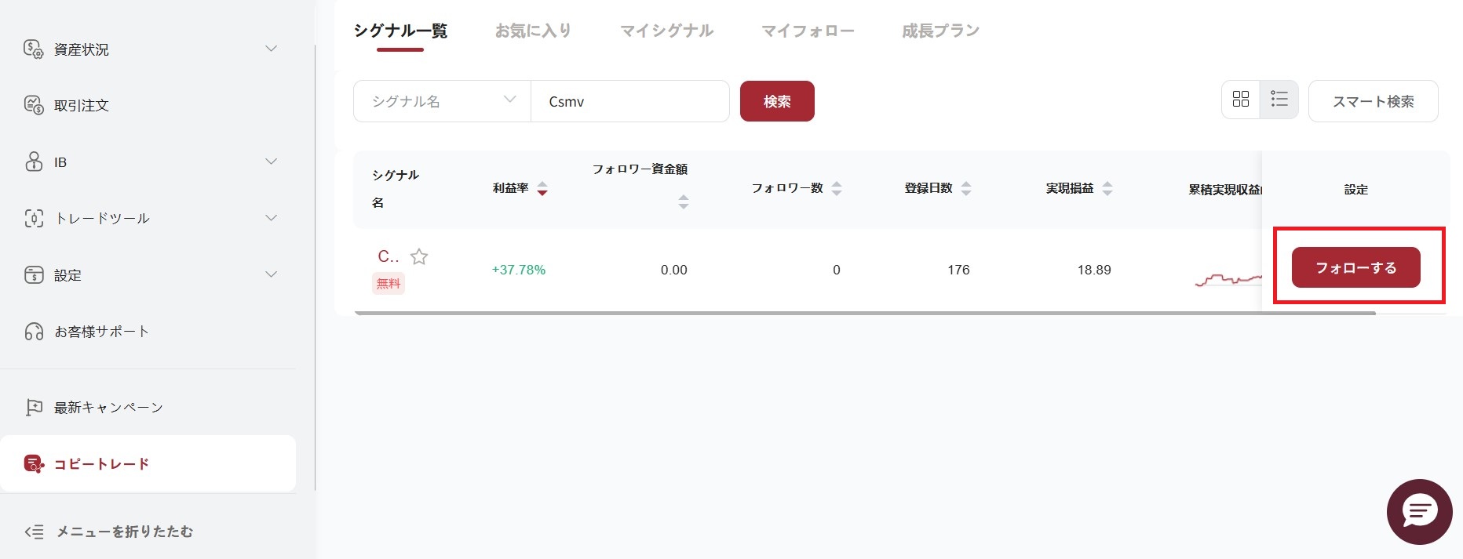The image size is (1463, 559).
Task: Expand the IB sidebar section
Action: tap(271, 162)
